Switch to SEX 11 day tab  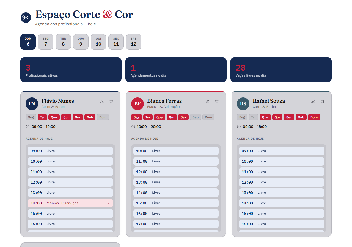tap(116, 42)
